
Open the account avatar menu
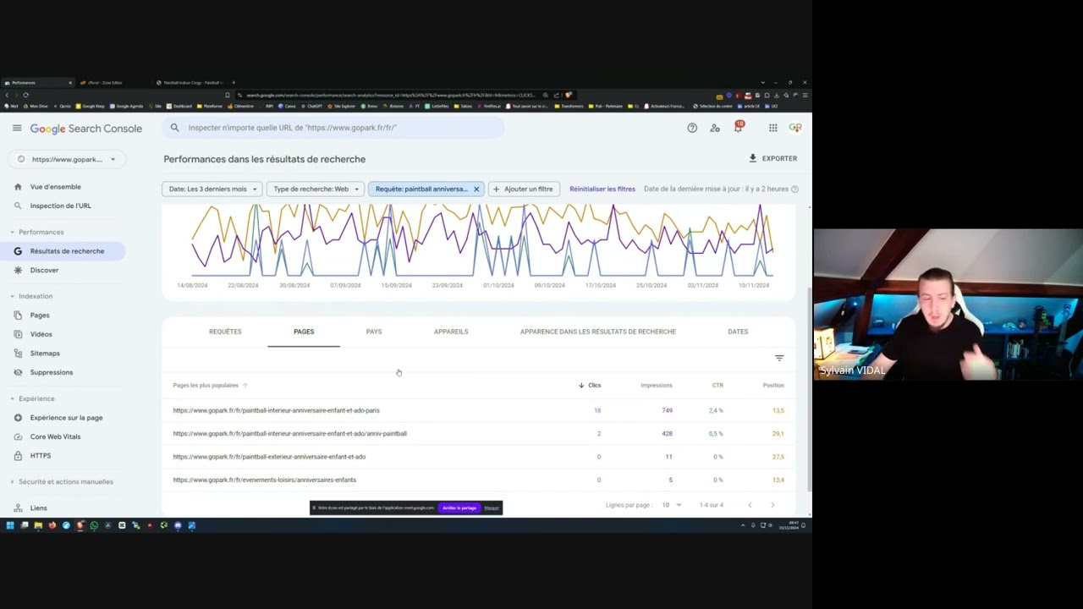(x=795, y=128)
